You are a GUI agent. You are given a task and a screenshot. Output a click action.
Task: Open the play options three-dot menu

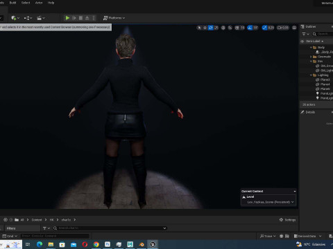[x=94, y=18]
